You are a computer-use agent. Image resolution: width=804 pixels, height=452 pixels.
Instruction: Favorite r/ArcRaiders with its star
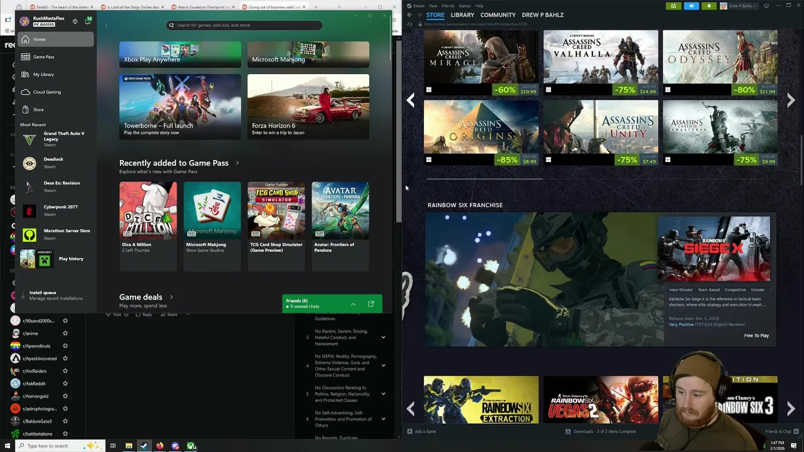(x=65, y=371)
